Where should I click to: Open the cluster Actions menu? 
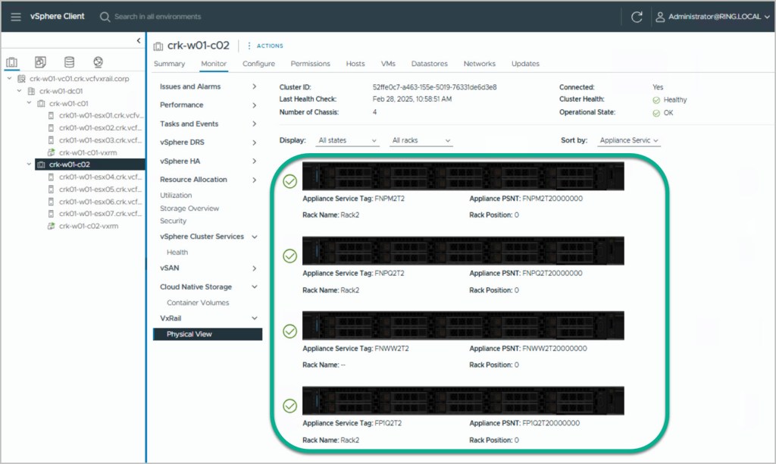[265, 46]
